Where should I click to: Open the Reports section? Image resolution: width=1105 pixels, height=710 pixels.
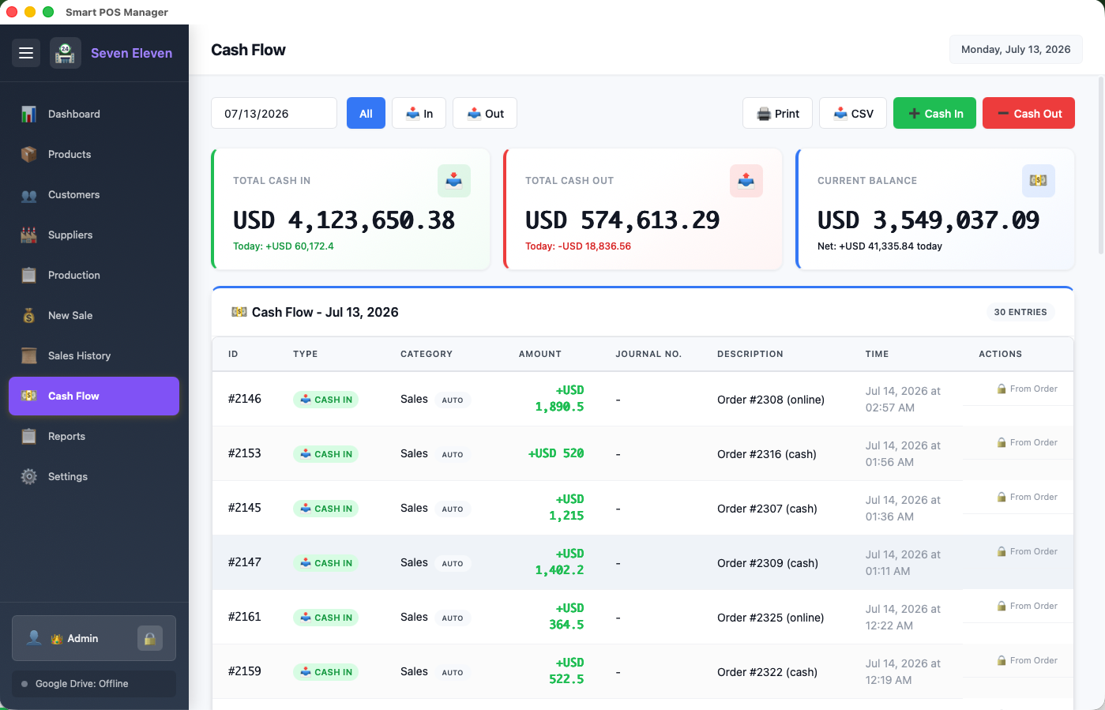coord(94,436)
